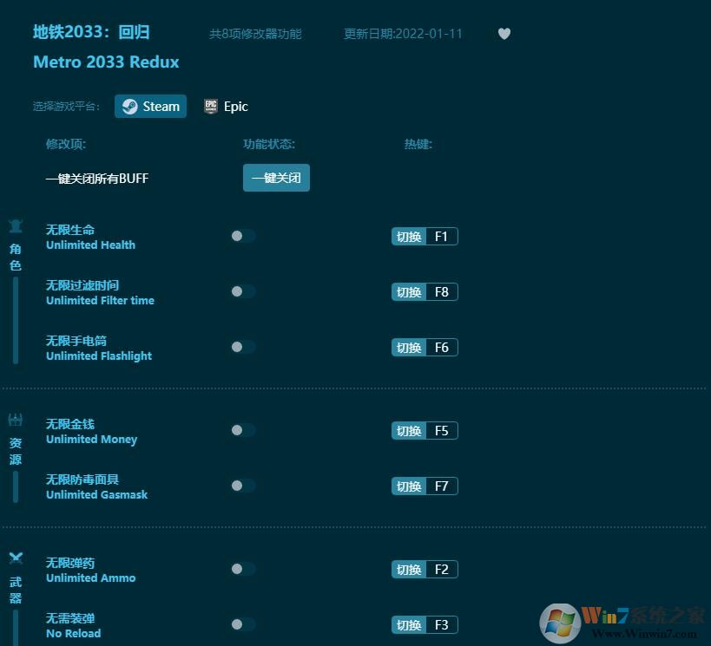Enable the Unlimited Money toggle

[x=242, y=430]
